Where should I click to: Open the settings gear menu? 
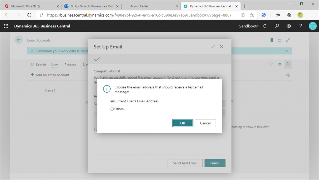click(x=289, y=26)
